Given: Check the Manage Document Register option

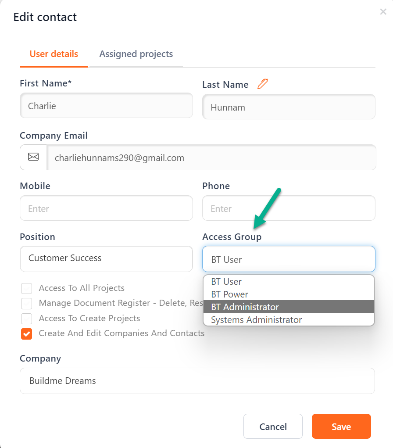Looking at the screenshot, I should point(26,303).
